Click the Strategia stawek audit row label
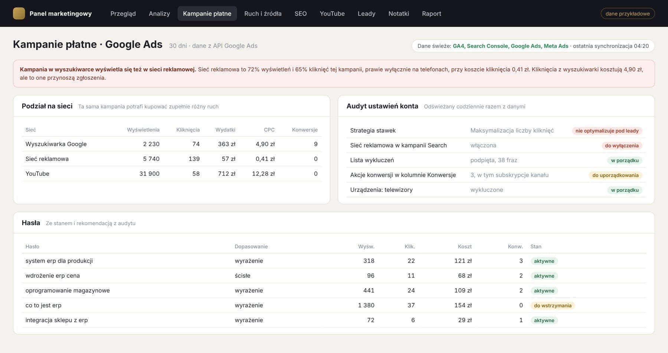The image size is (668, 353). (373, 130)
